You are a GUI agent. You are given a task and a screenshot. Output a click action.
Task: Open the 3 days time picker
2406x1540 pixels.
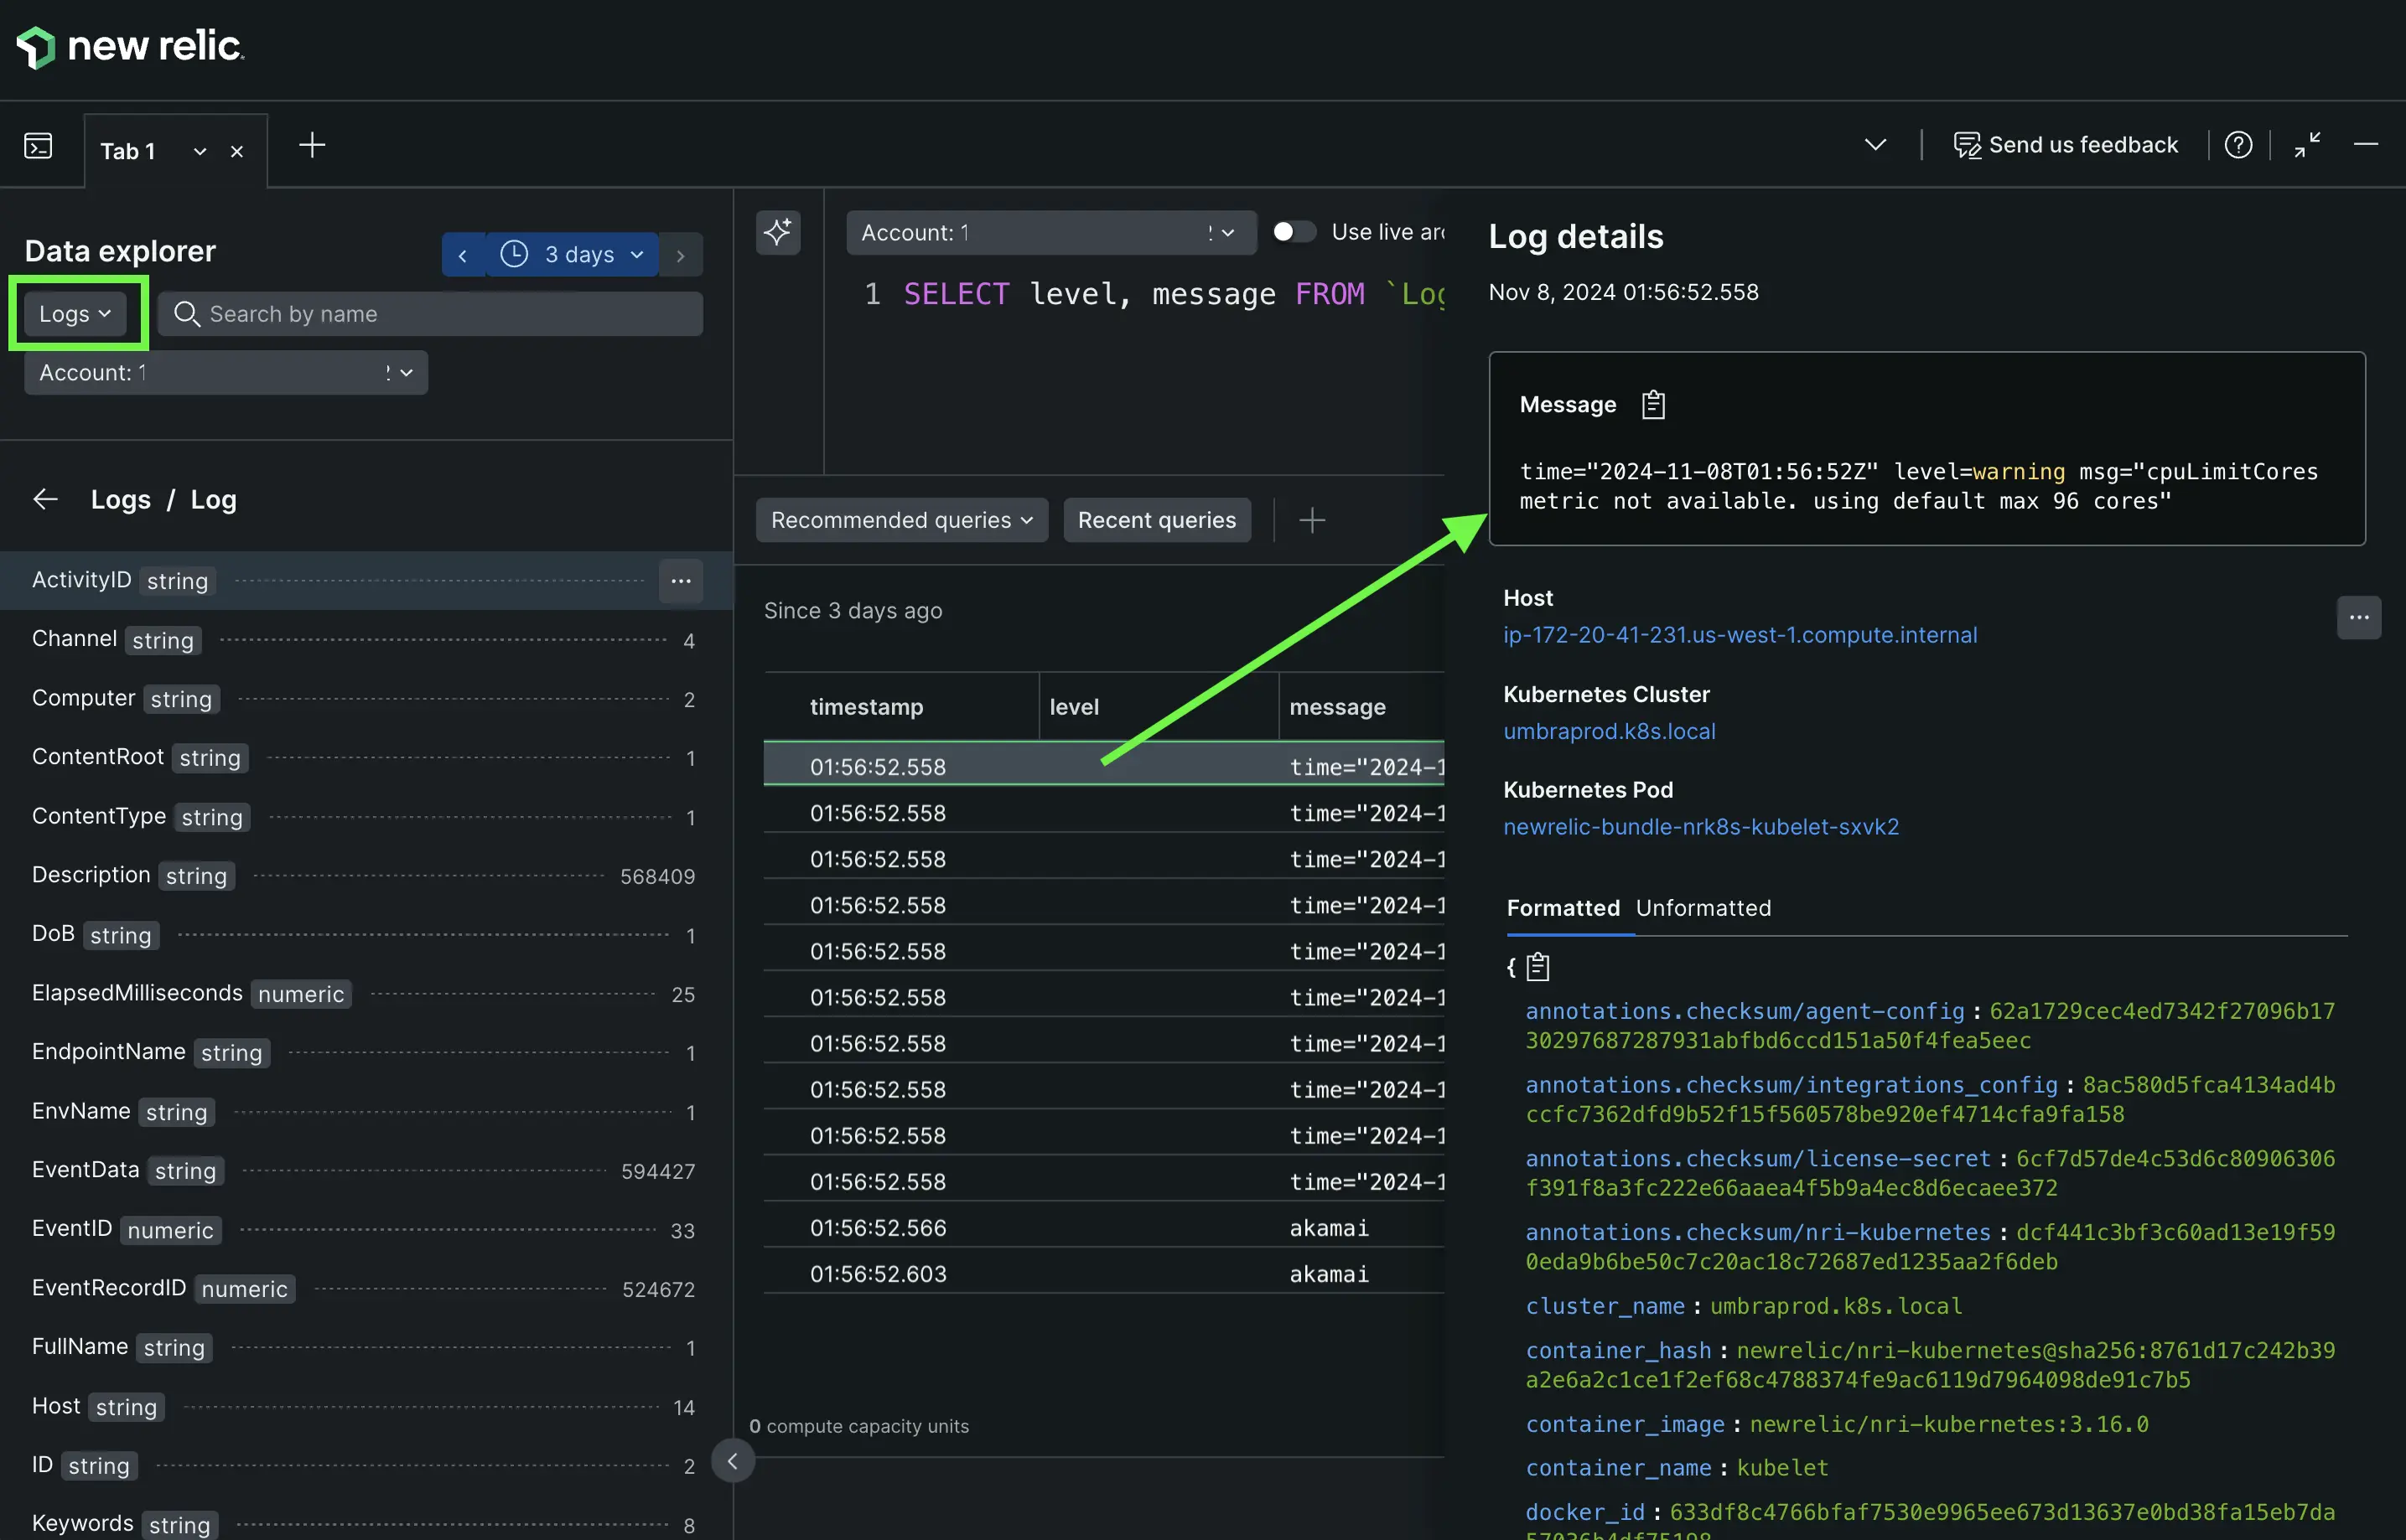click(x=573, y=254)
